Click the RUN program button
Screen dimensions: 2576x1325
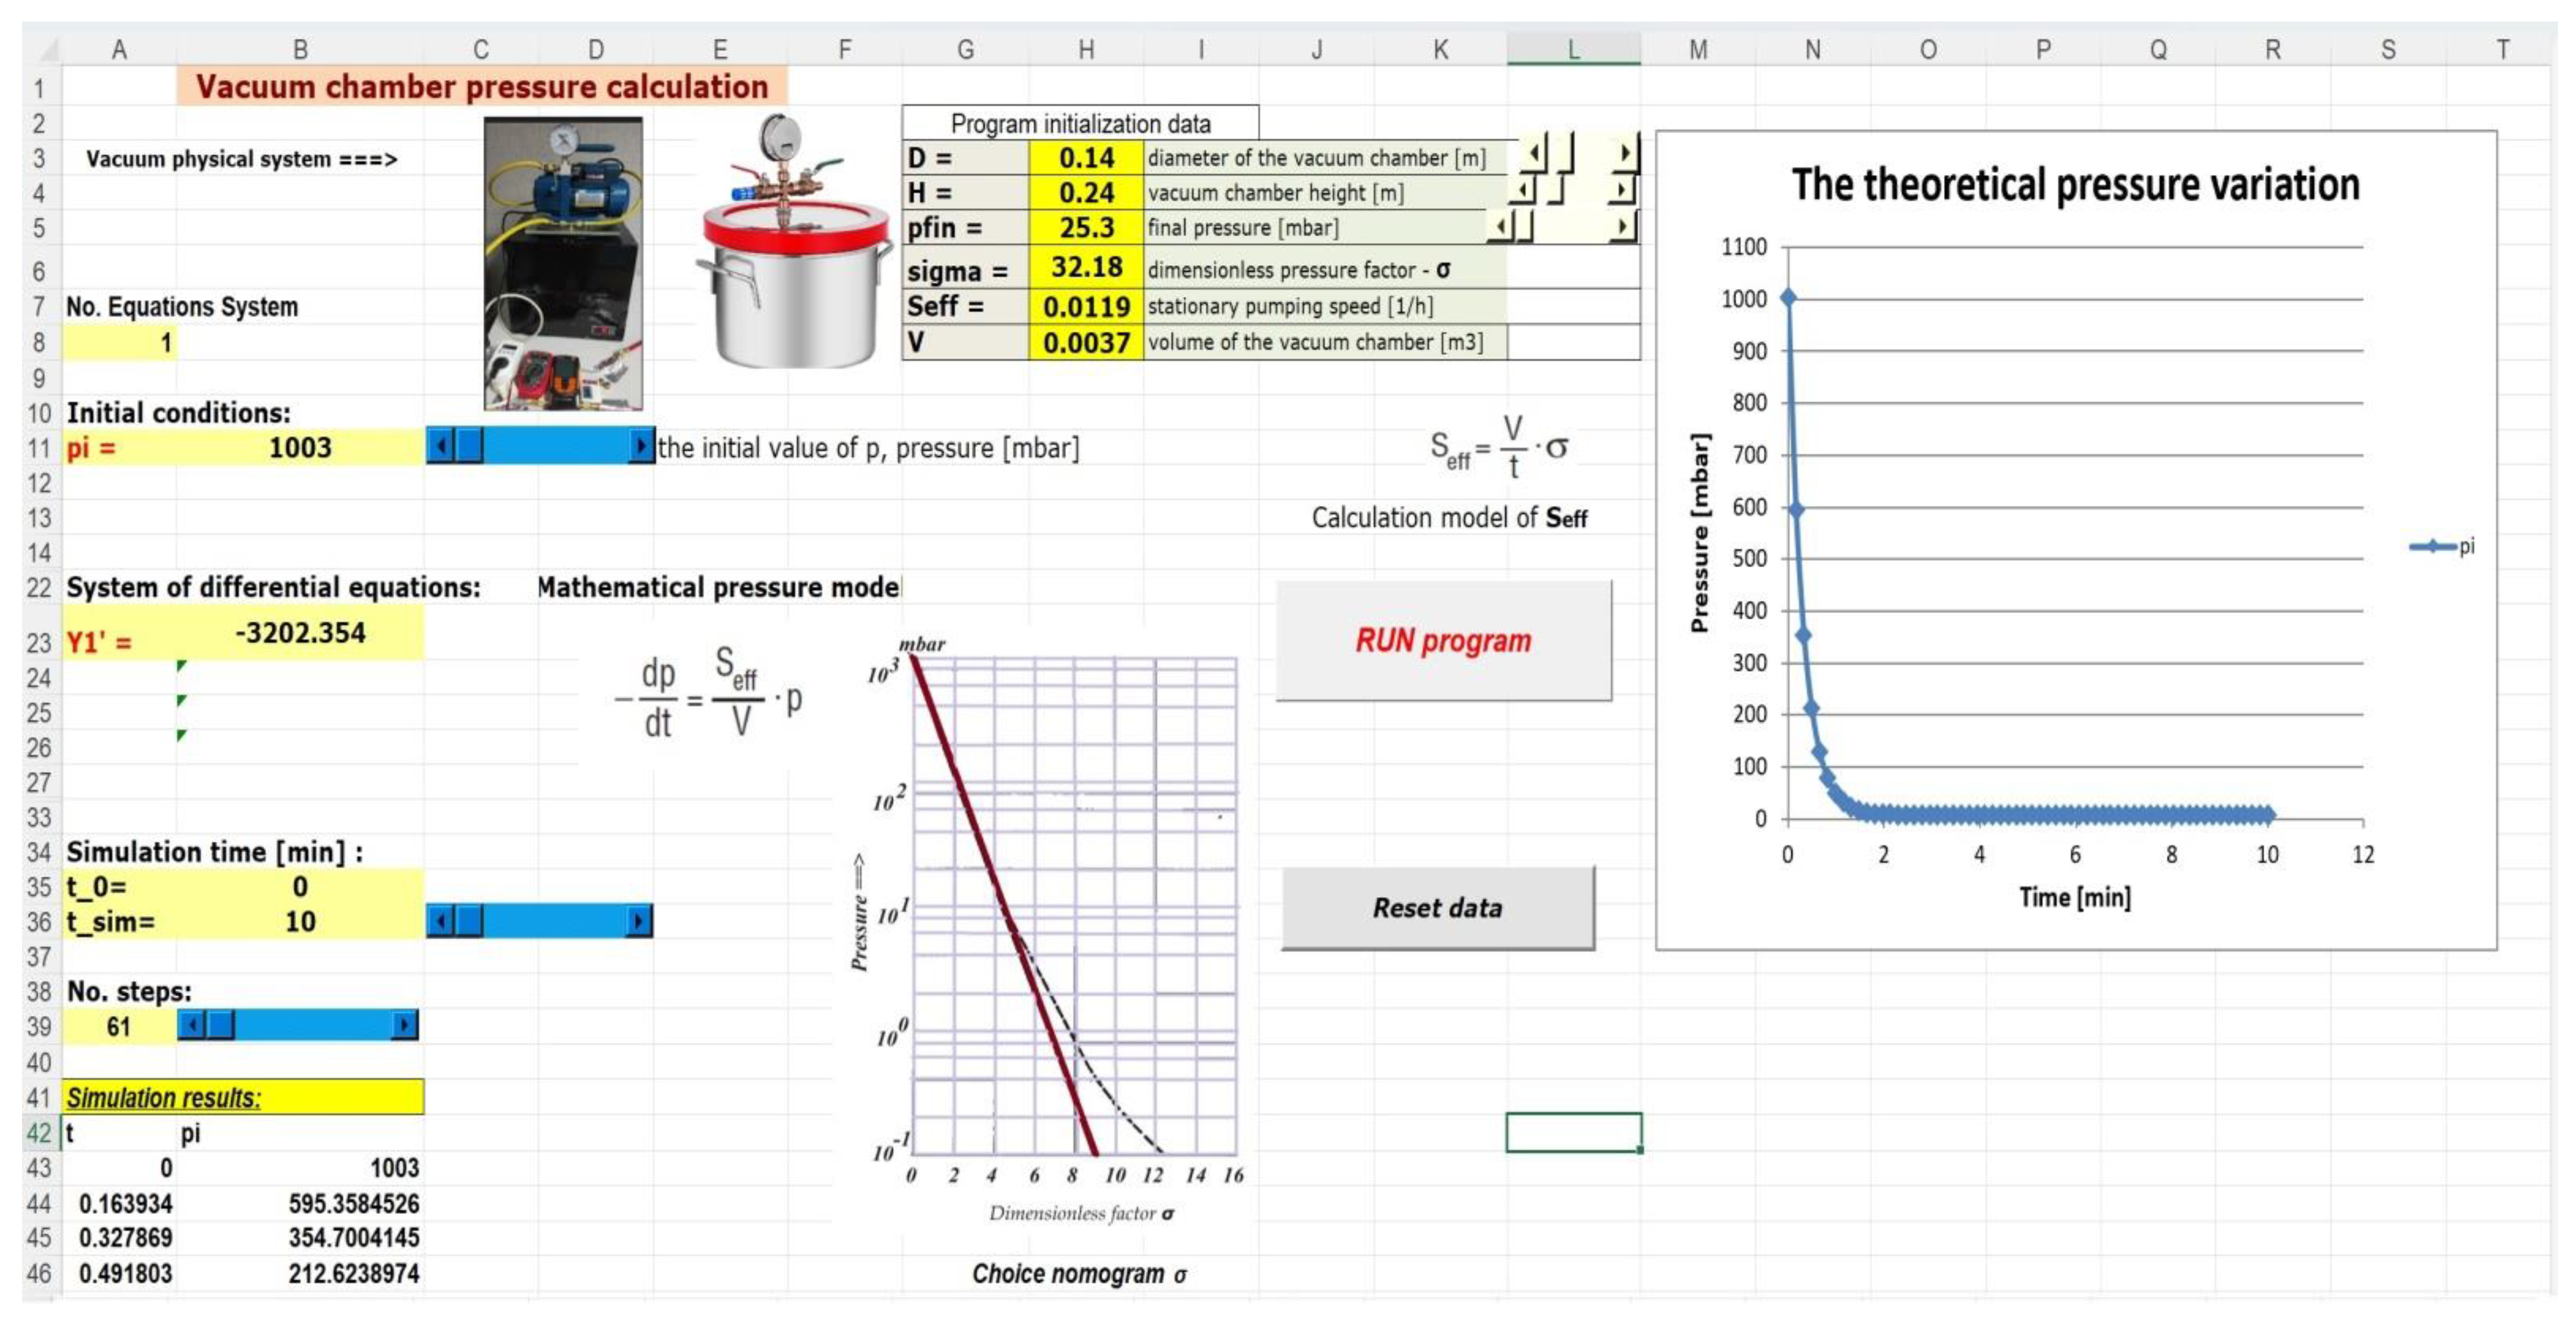[x=1442, y=641]
